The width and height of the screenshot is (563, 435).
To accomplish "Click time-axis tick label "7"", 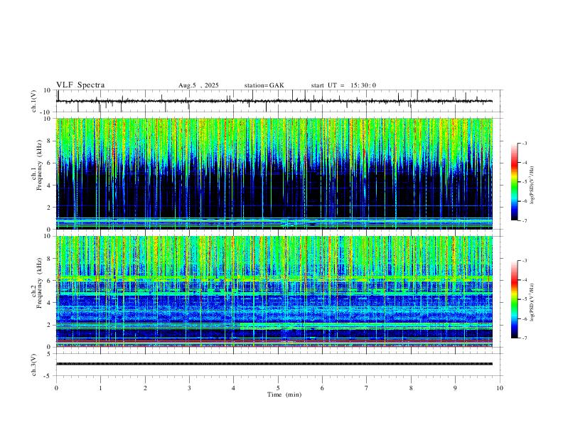I will pos(367,388).
